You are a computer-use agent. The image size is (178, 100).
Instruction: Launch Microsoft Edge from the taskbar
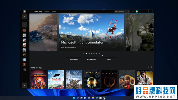pos(97,98)
